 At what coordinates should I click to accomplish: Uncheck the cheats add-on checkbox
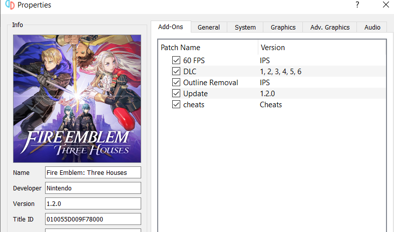(x=176, y=104)
